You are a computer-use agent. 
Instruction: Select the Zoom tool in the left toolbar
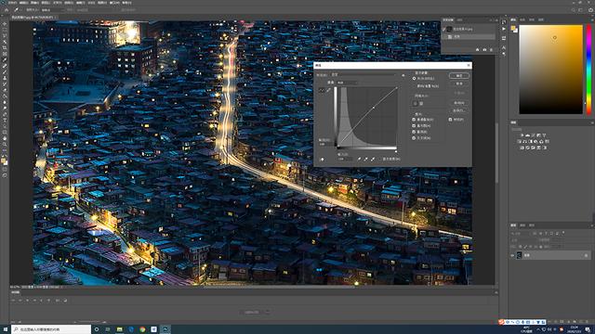point(5,145)
